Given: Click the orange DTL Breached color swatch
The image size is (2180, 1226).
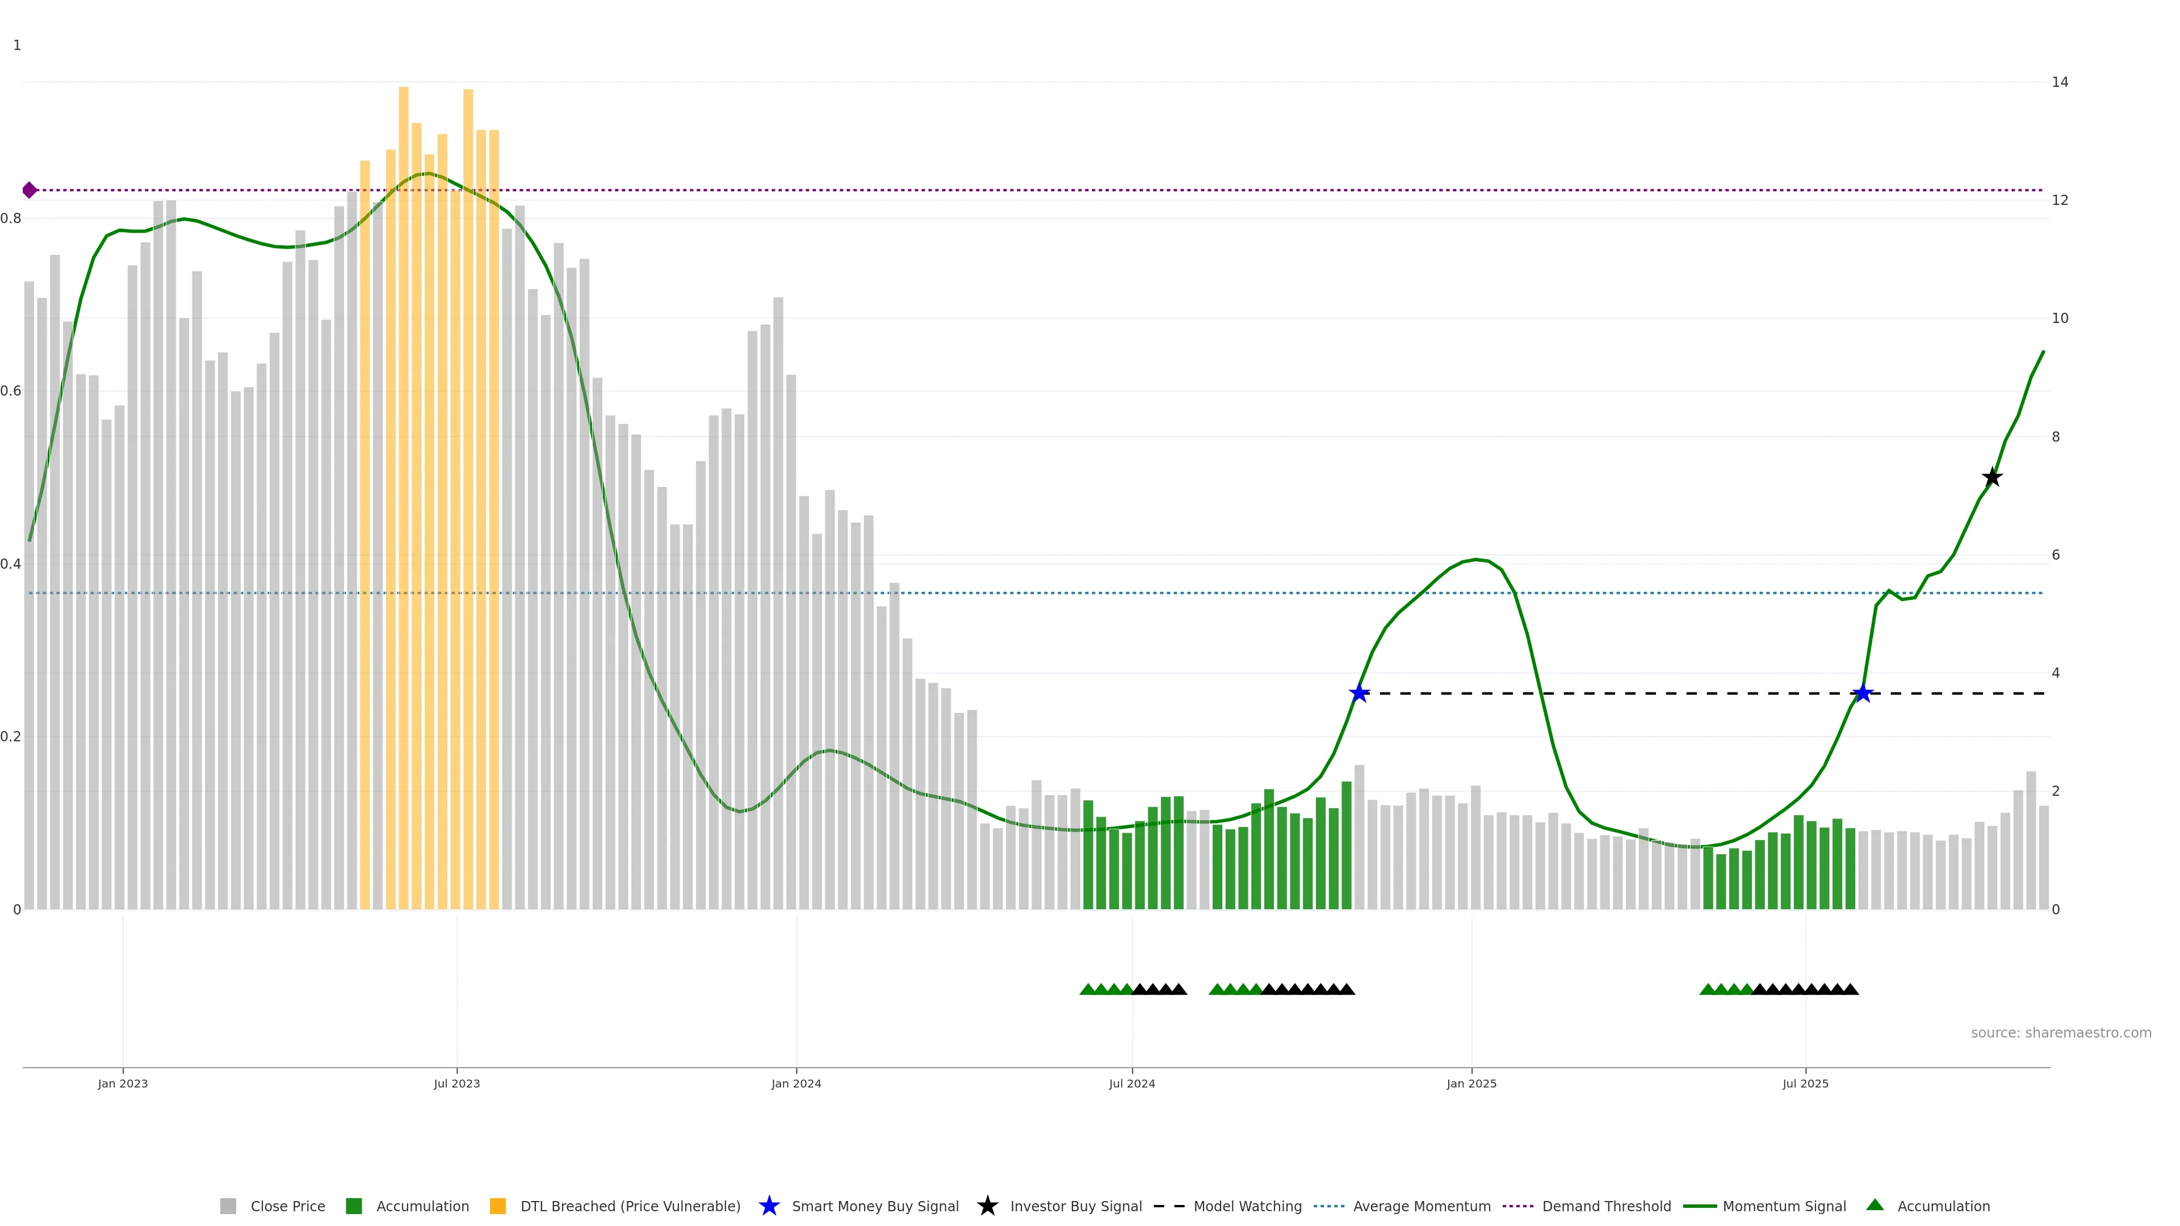Looking at the screenshot, I should click(498, 1206).
